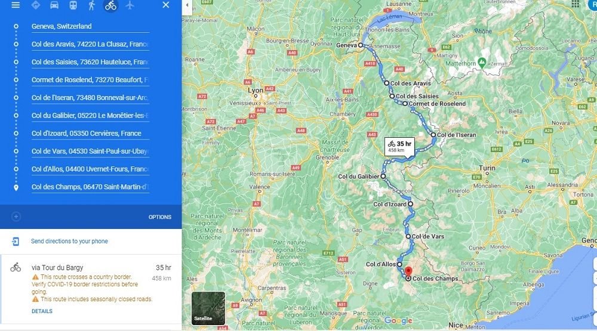This screenshot has width=597, height=331.
Task: Select transit travel mode icon
Action: [x=73, y=5]
